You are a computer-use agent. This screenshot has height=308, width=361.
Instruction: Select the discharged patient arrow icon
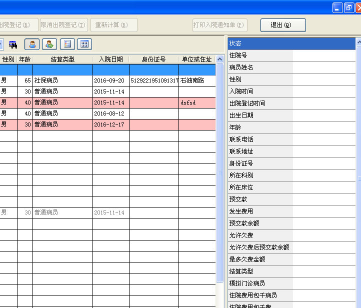pos(49,44)
